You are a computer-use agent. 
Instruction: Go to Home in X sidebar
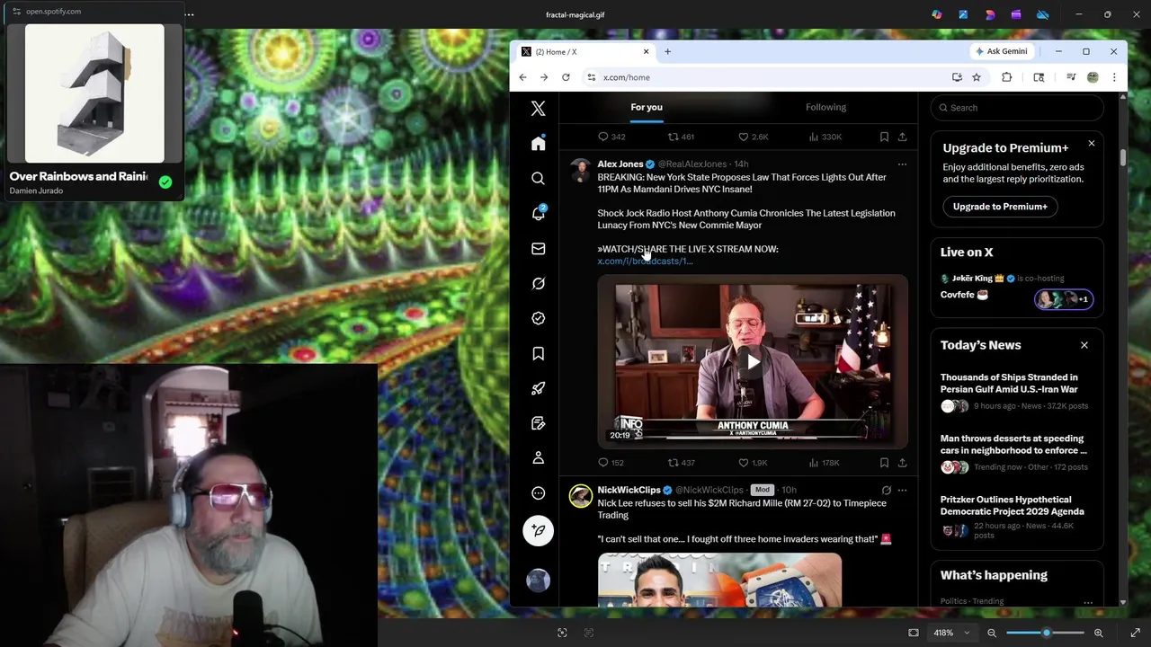(538, 144)
